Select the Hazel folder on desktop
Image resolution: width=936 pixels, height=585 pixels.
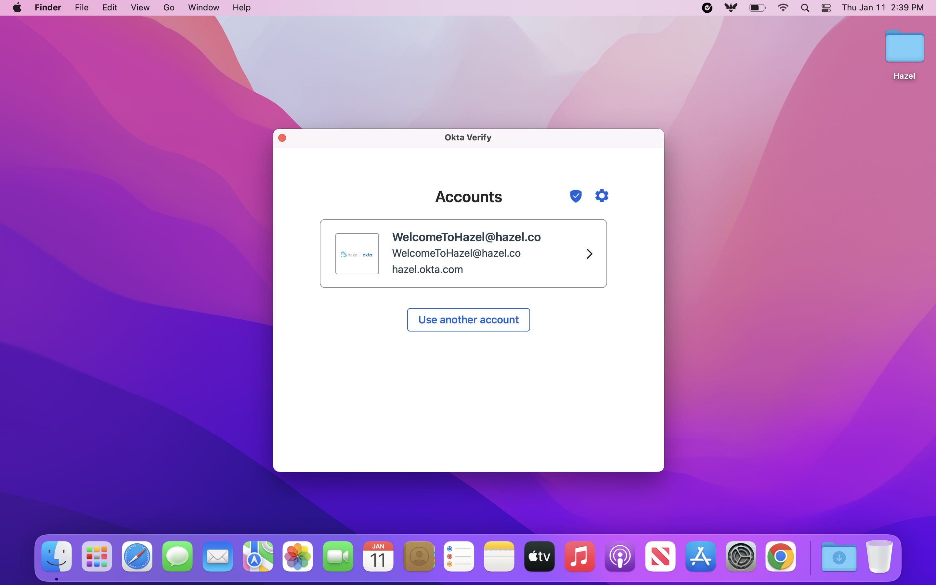[x=904, y=55]
